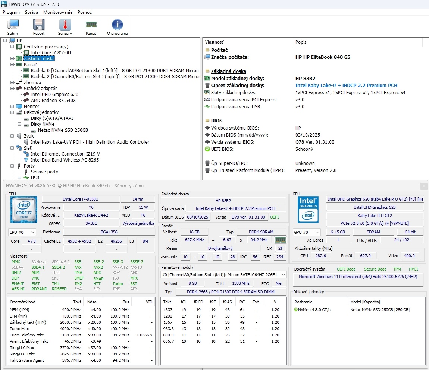Click the HWiNFO icon in the title bar

[4, 4]
